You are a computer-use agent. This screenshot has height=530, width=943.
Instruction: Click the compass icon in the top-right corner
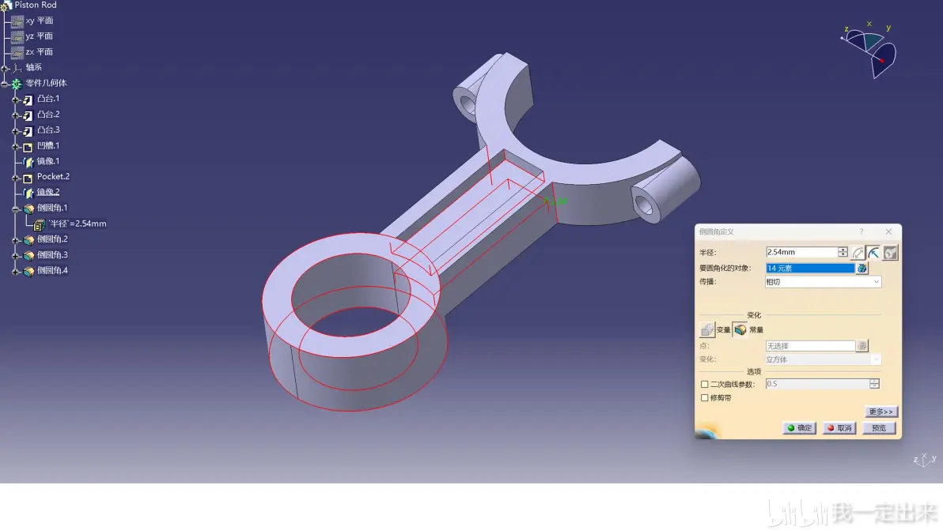point(869,50)
